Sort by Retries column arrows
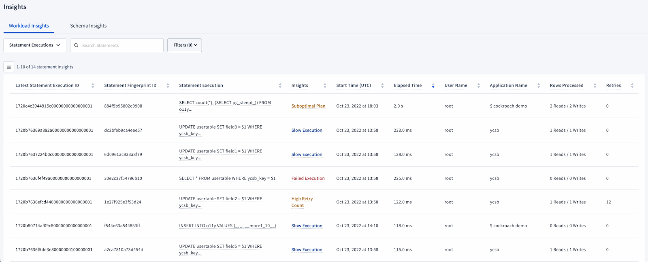Viewport: 648px width, 262px height. (632, 85)
